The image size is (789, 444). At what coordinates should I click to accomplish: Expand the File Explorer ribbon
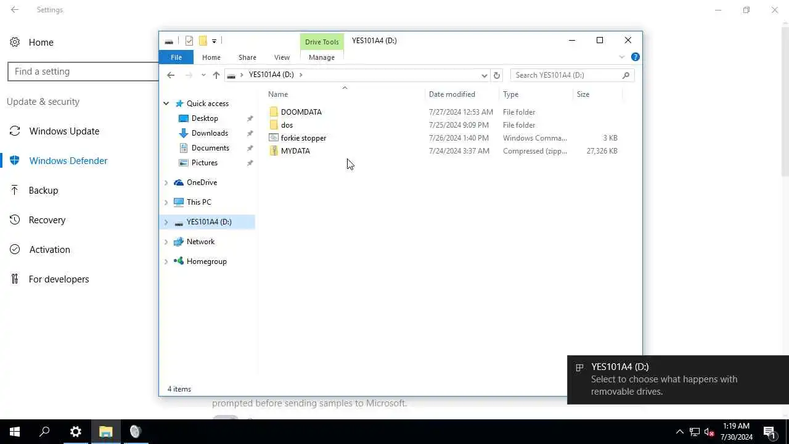[x=621, y=57]
